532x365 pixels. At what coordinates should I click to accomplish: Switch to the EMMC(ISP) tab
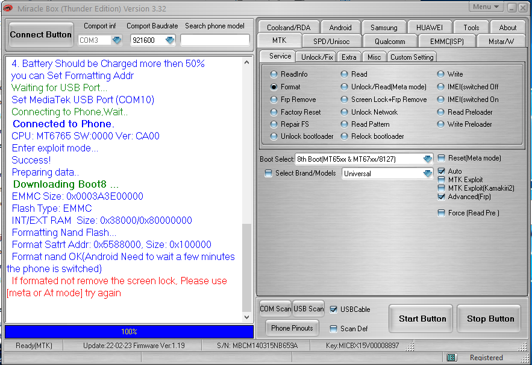point(447,41)
